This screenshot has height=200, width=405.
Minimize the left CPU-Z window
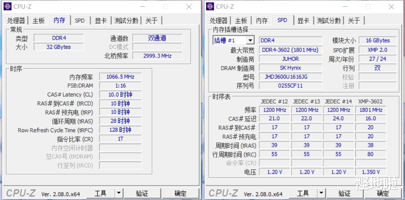point(142,7)
